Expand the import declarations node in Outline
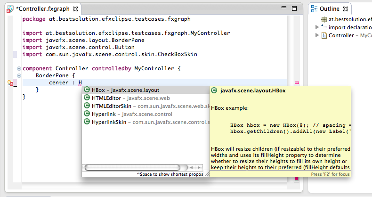This screenshot has width=372, height=197. pyautogui.click(x=317, y=27)
